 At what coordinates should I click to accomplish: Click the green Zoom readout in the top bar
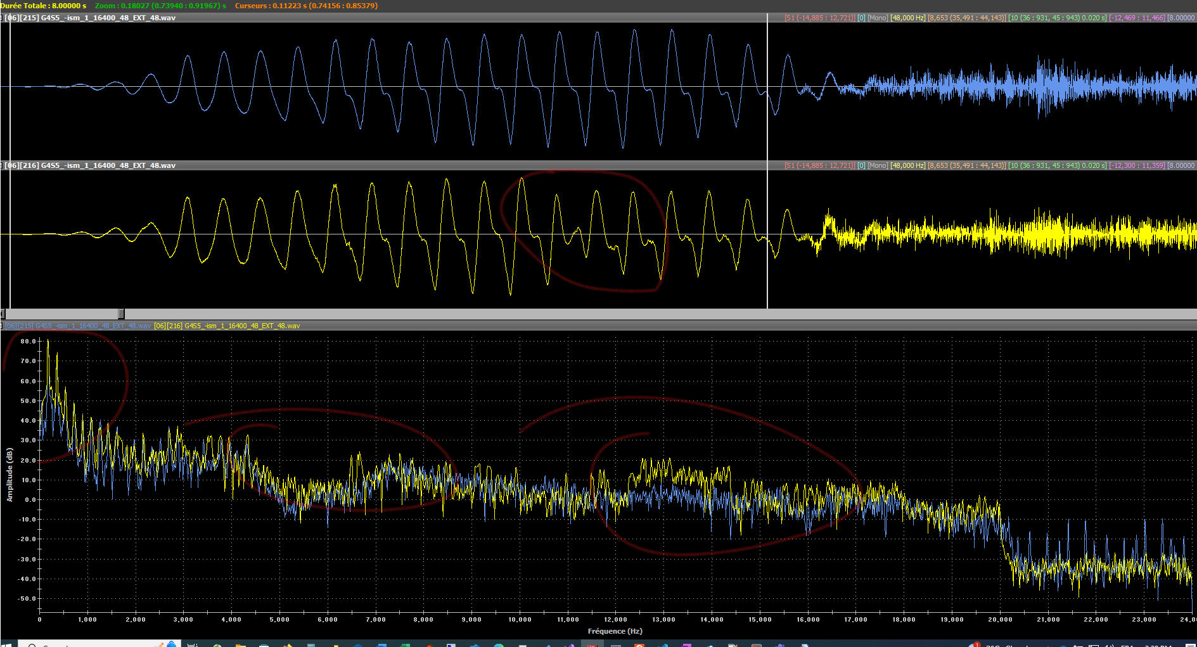(x=160, y=6)
